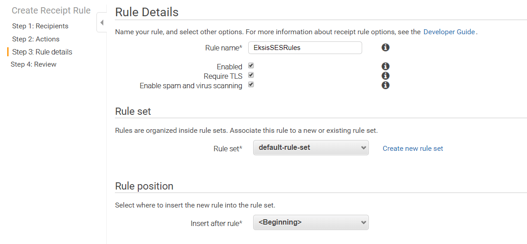Go to Step 2: Actions
Screen dimensions: 527x244
(36, 39)
